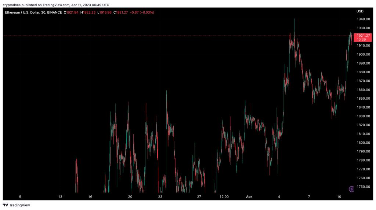
Task: Click the 1940.00 price axis label
Action: coord(362,19)
